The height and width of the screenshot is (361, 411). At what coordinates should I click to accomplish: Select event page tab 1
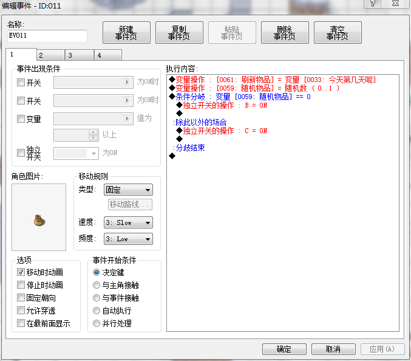[x=21, y=54]
